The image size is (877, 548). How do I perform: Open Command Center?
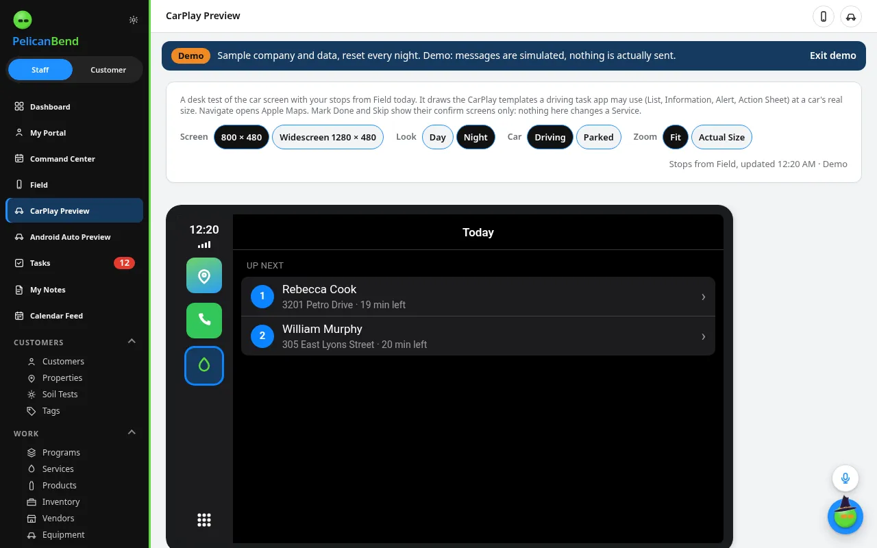click(75, 159)
